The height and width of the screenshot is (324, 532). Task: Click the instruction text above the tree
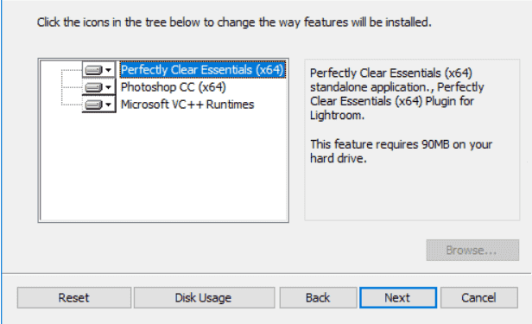click(234, 22)
